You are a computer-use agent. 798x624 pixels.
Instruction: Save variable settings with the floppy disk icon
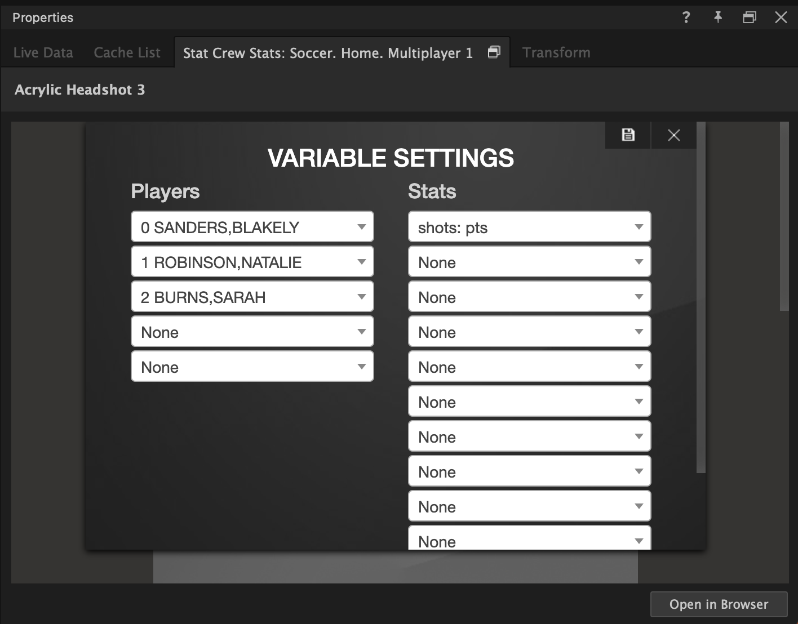coord(627,135)
